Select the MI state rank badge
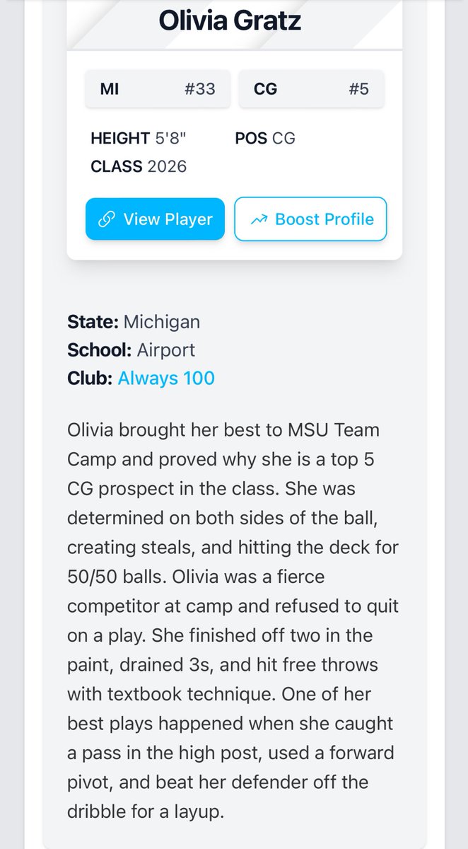This screenshot has width=468, height=849. pos(158,89)
